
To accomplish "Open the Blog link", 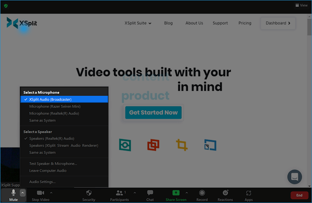I will tap(168, 23).
